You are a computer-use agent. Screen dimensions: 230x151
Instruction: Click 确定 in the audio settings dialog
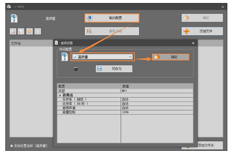coord(170,57)
